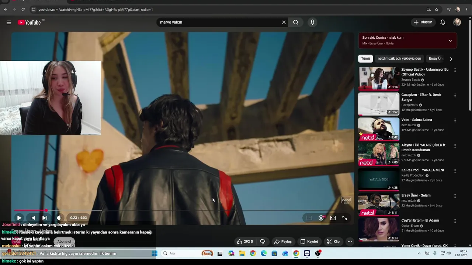Open the Gazapizm35 channel name
Viewport: 472px width, 265px height.
[410, 105]
